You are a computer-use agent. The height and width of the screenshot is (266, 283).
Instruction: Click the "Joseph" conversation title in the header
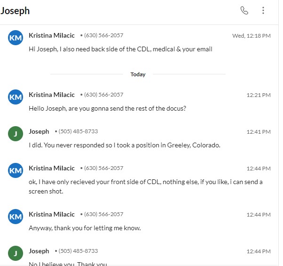point(15,11)
